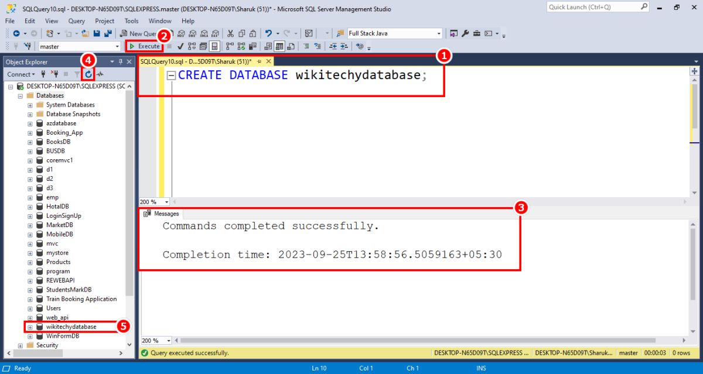703x374 pixels.
Task: Toggle Include Live Query Statistics
Action: 241,46
